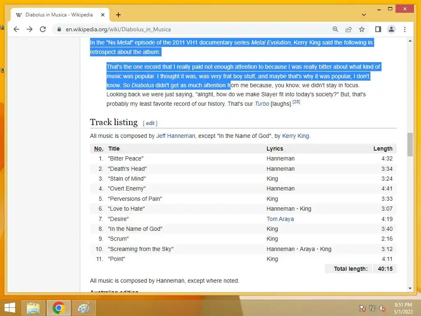This screenshot has width=421, height=316.
Task: Maximize the Chrome window
Action: [390, 9]
